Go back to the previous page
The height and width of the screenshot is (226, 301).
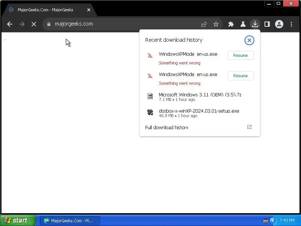tap(10, 24)
